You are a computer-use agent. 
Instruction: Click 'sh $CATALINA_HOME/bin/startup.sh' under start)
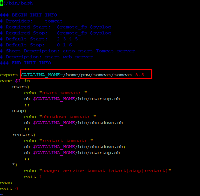(72, 99)
